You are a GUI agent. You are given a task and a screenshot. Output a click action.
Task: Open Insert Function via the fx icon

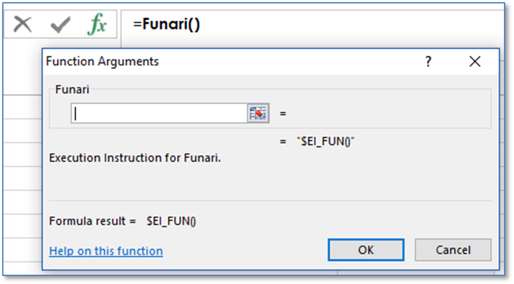pyautogui.click(x=97, y=25)
